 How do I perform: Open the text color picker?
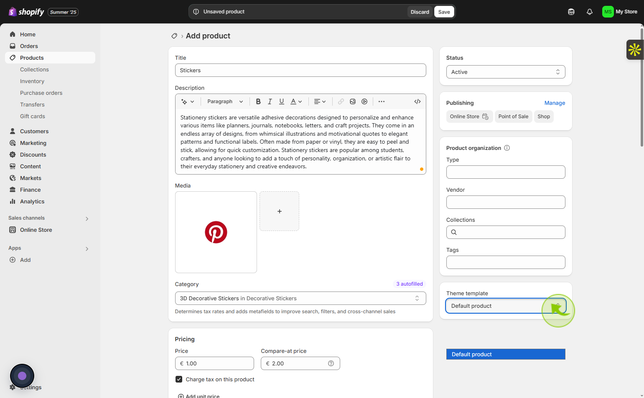(296, 101)
